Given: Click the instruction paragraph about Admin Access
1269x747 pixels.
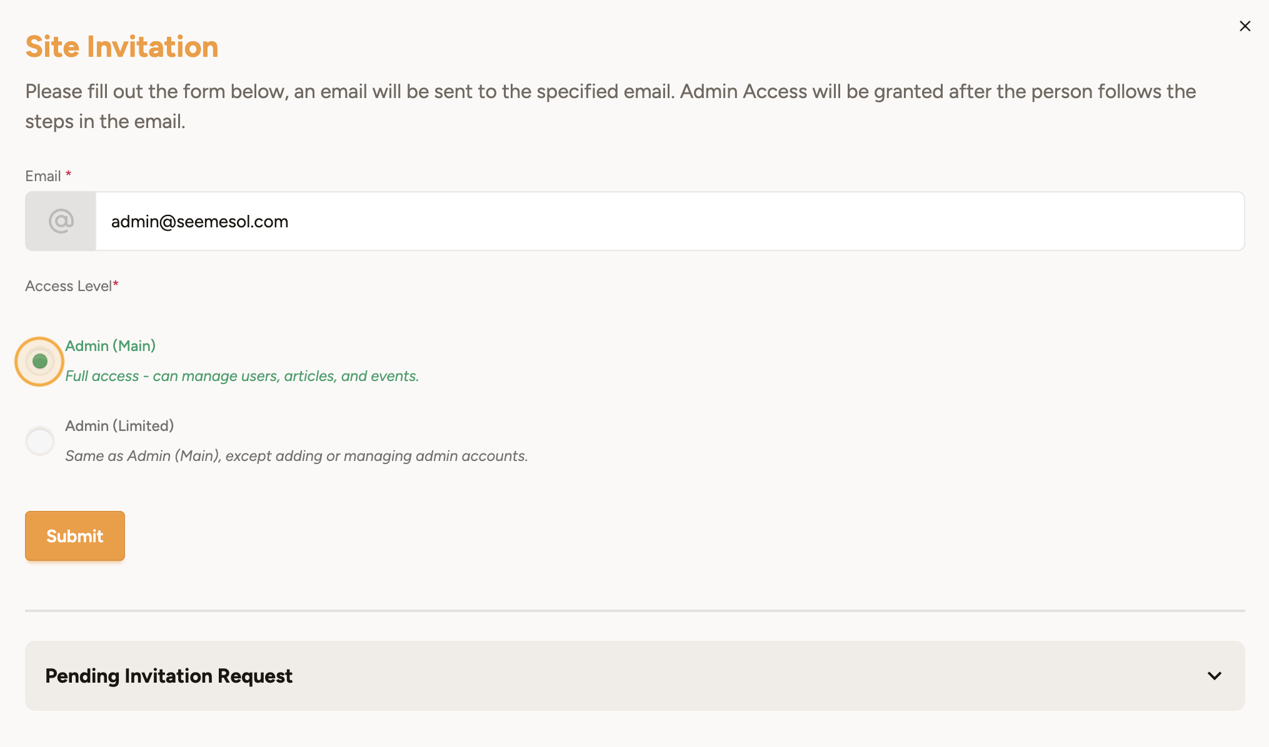Looking at the screenshot, I should [x=611, y=106].
